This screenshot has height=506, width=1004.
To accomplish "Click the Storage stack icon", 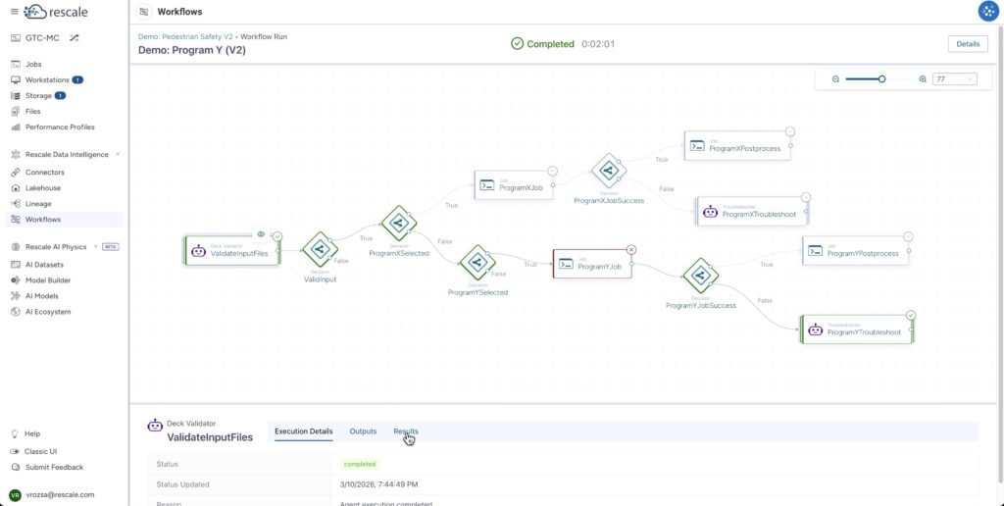I will tap(16, 95).
